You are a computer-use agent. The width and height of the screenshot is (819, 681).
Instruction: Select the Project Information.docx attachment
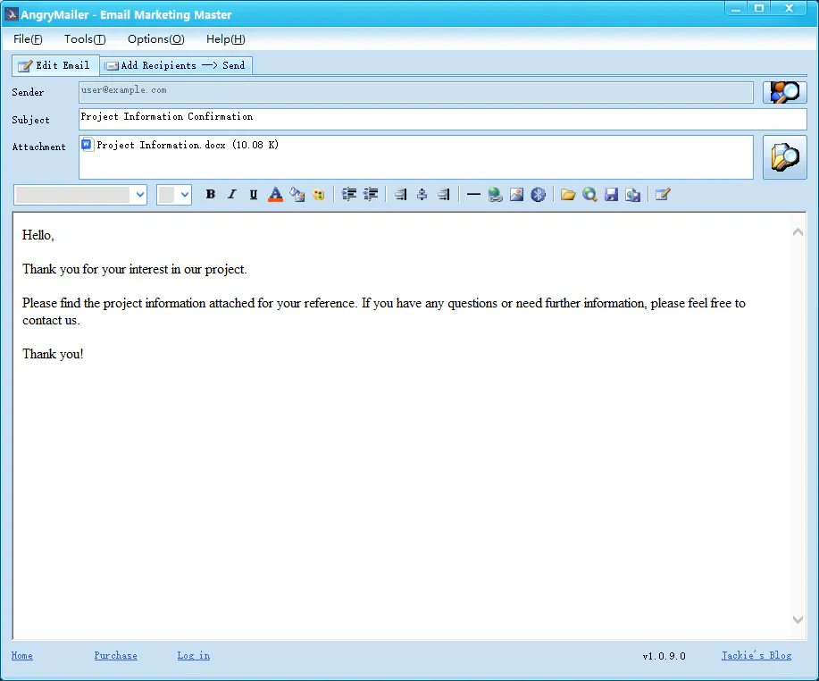pyautogui.click(x=180, y=145)
